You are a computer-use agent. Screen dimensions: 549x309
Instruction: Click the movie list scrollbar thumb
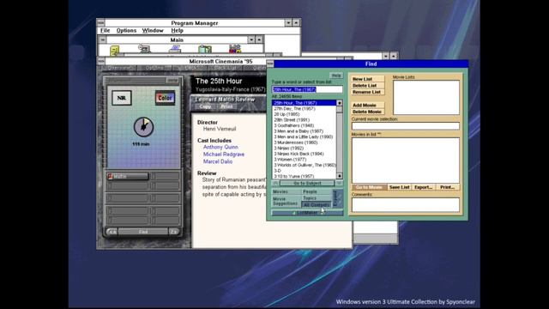(x=340, y=109)
